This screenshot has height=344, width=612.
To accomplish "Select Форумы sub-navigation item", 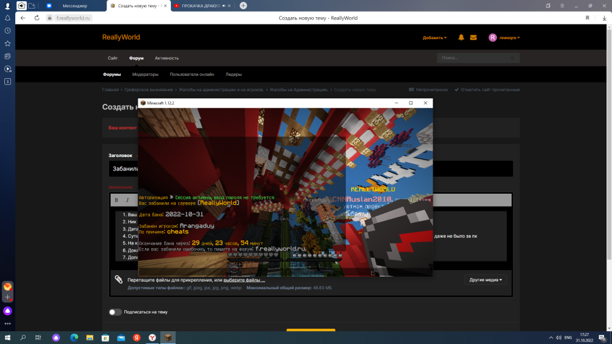I will click(111, 75).
